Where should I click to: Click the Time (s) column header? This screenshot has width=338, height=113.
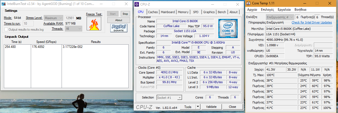click(x=17, y=42)
